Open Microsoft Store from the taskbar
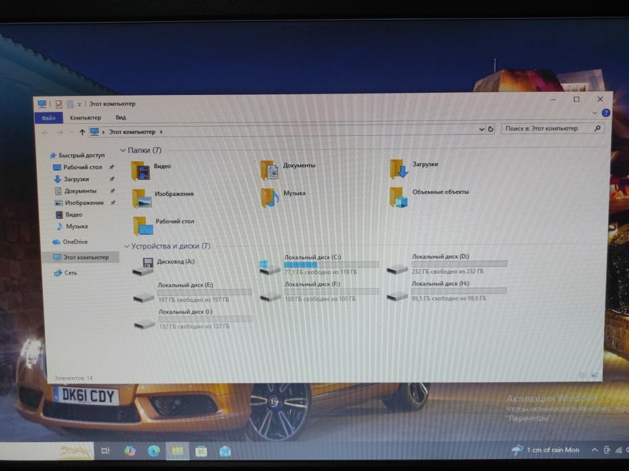 (201, 451)
